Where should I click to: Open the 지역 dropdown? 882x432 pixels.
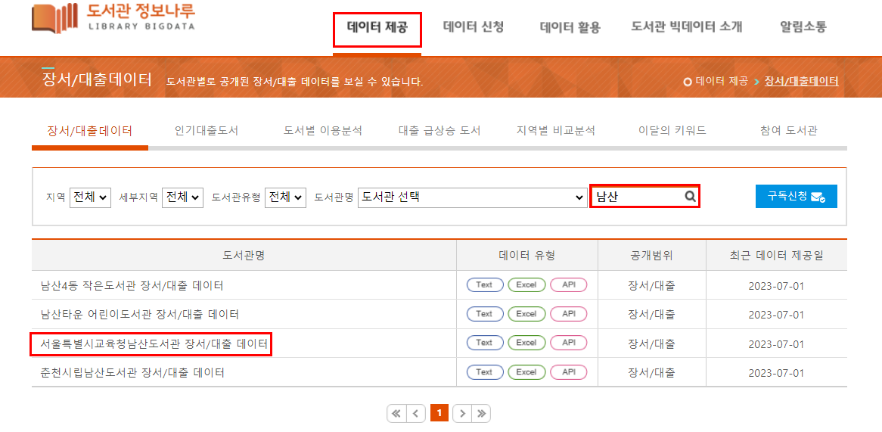click(x=91, y=197)
